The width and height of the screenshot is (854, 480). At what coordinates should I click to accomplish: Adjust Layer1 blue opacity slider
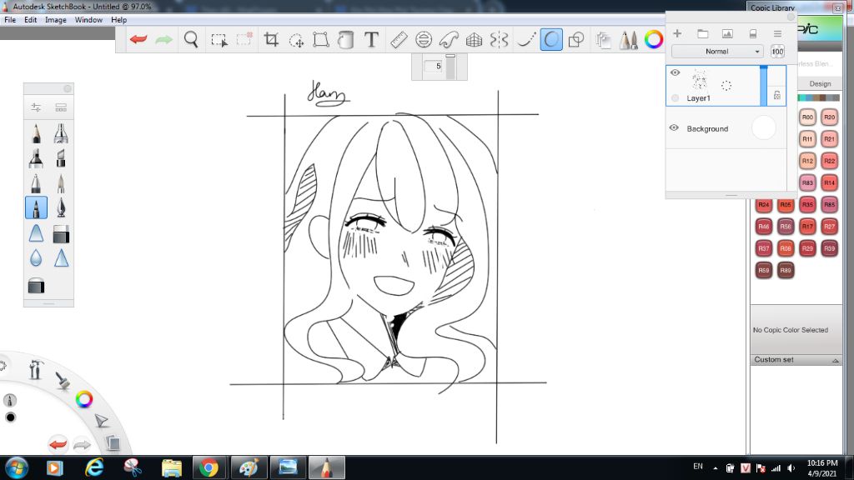764,86
